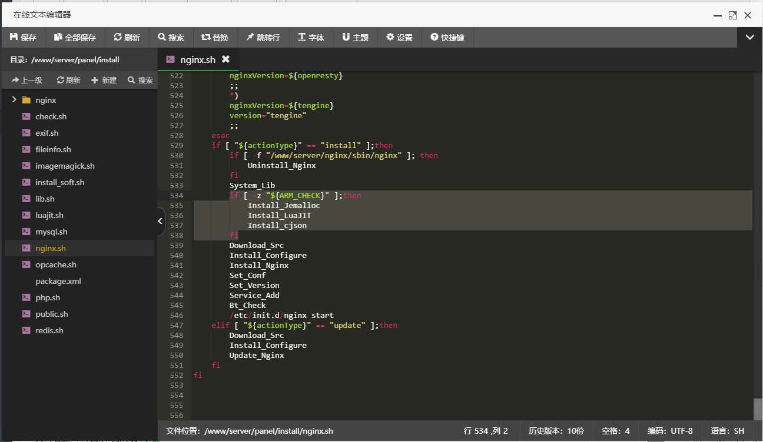The height and width of the screenshot is (442, 763).
Task: Open the 跳转行 go-to-line tool
Action: 263,38
